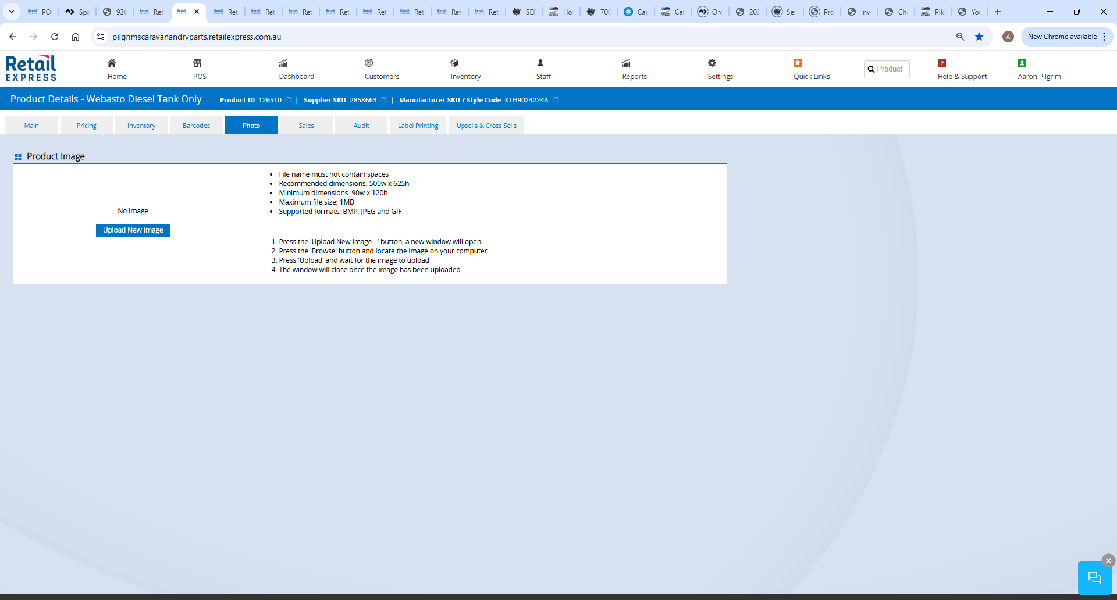Image resolution: width=1117 pixels, height=600 pixels.
Task: Dismiss the chat widget close badge
Action: click(x=1108, y=560)
